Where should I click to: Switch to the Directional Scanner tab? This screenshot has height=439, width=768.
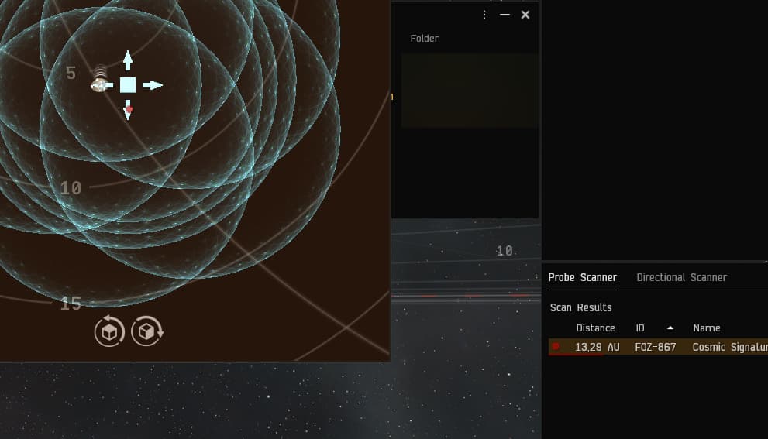point(681,277)
